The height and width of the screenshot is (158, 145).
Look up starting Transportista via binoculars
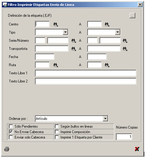coord(74,49)
